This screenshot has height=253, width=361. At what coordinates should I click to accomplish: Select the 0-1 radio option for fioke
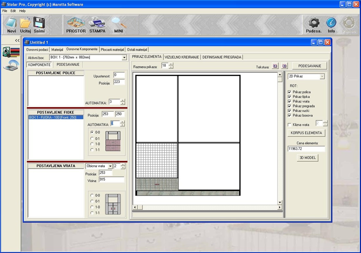(92, 138)
